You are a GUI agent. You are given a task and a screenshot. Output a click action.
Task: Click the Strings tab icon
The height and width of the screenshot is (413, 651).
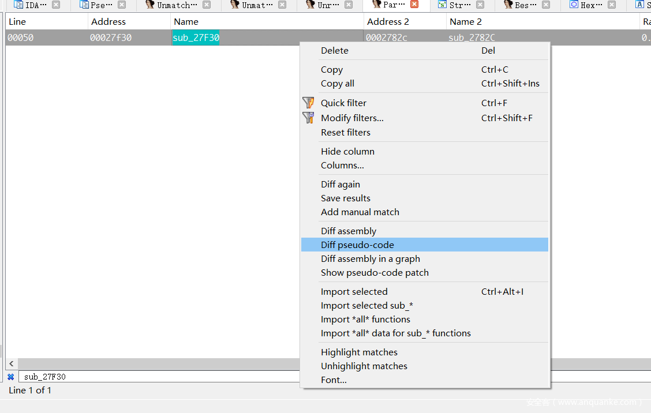[442, 5]
